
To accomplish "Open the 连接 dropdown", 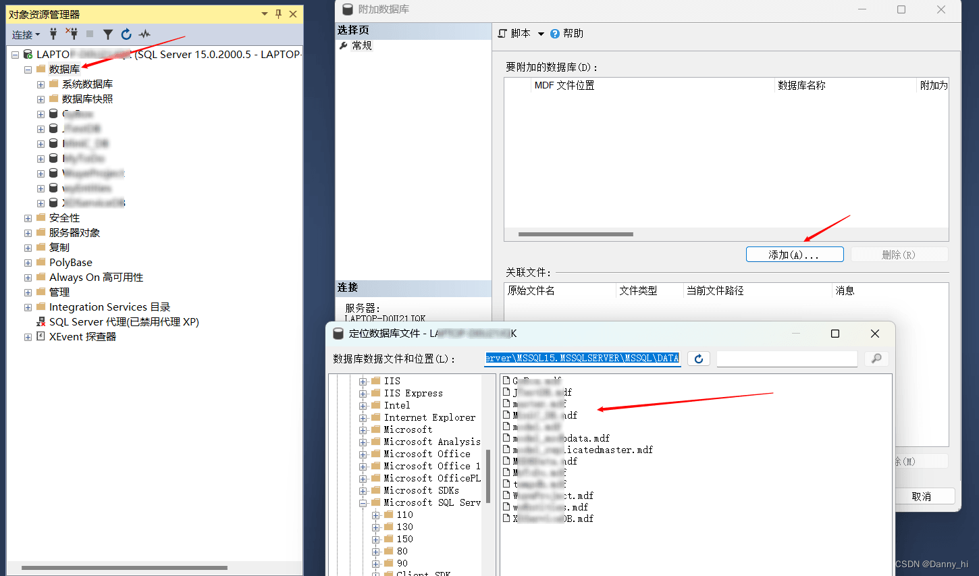I will [26, 34].
